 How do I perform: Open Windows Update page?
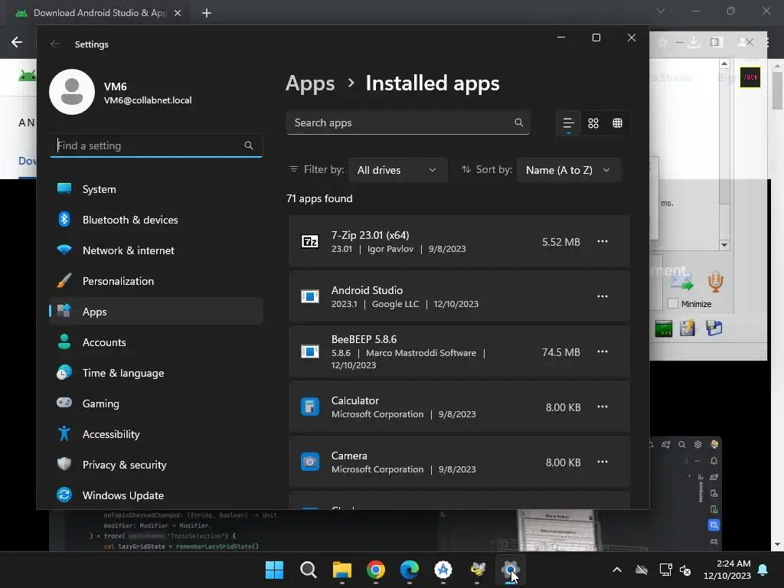156,495
